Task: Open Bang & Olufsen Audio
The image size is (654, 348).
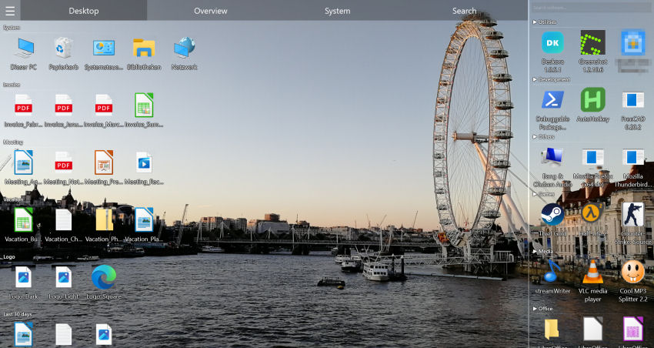Action: pyautogui.click(x=552, y=167)
